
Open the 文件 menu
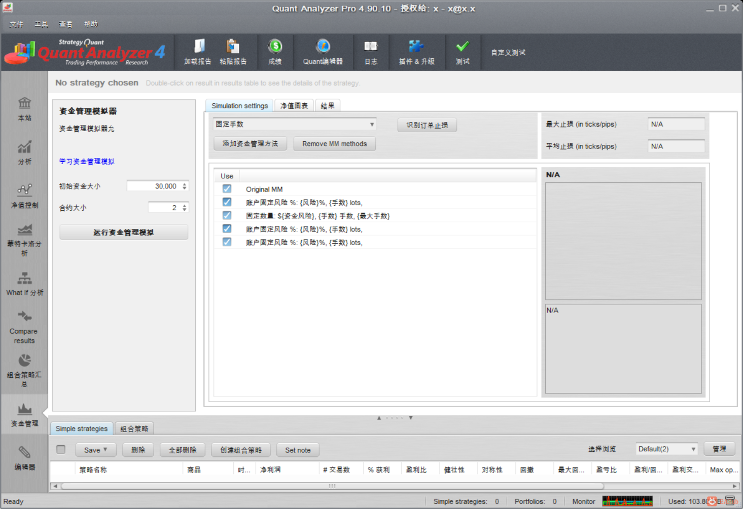pos(16,24)
